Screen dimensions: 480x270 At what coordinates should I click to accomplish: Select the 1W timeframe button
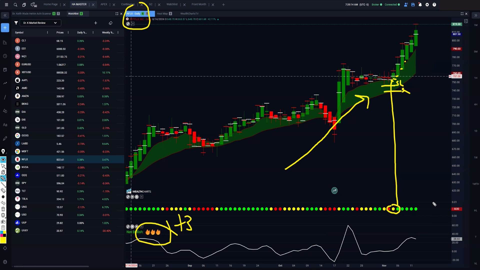[475, 157]
